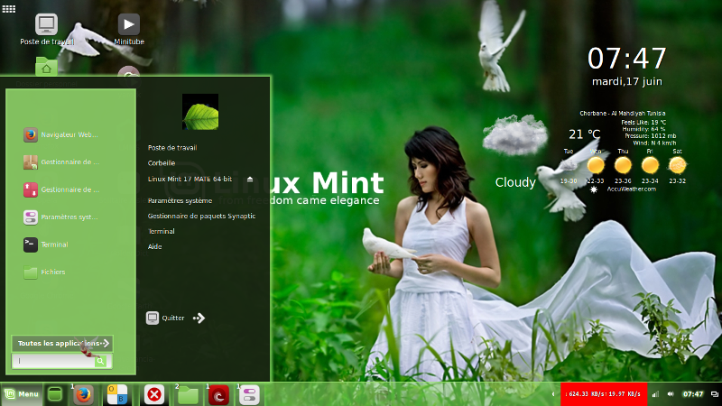Click the leaf user avatar picture

(x=200, y=112)
